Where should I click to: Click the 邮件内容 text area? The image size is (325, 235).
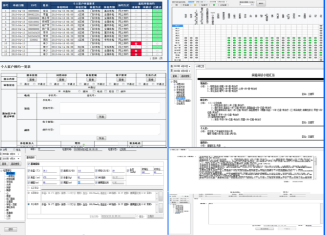coord(110,129)
